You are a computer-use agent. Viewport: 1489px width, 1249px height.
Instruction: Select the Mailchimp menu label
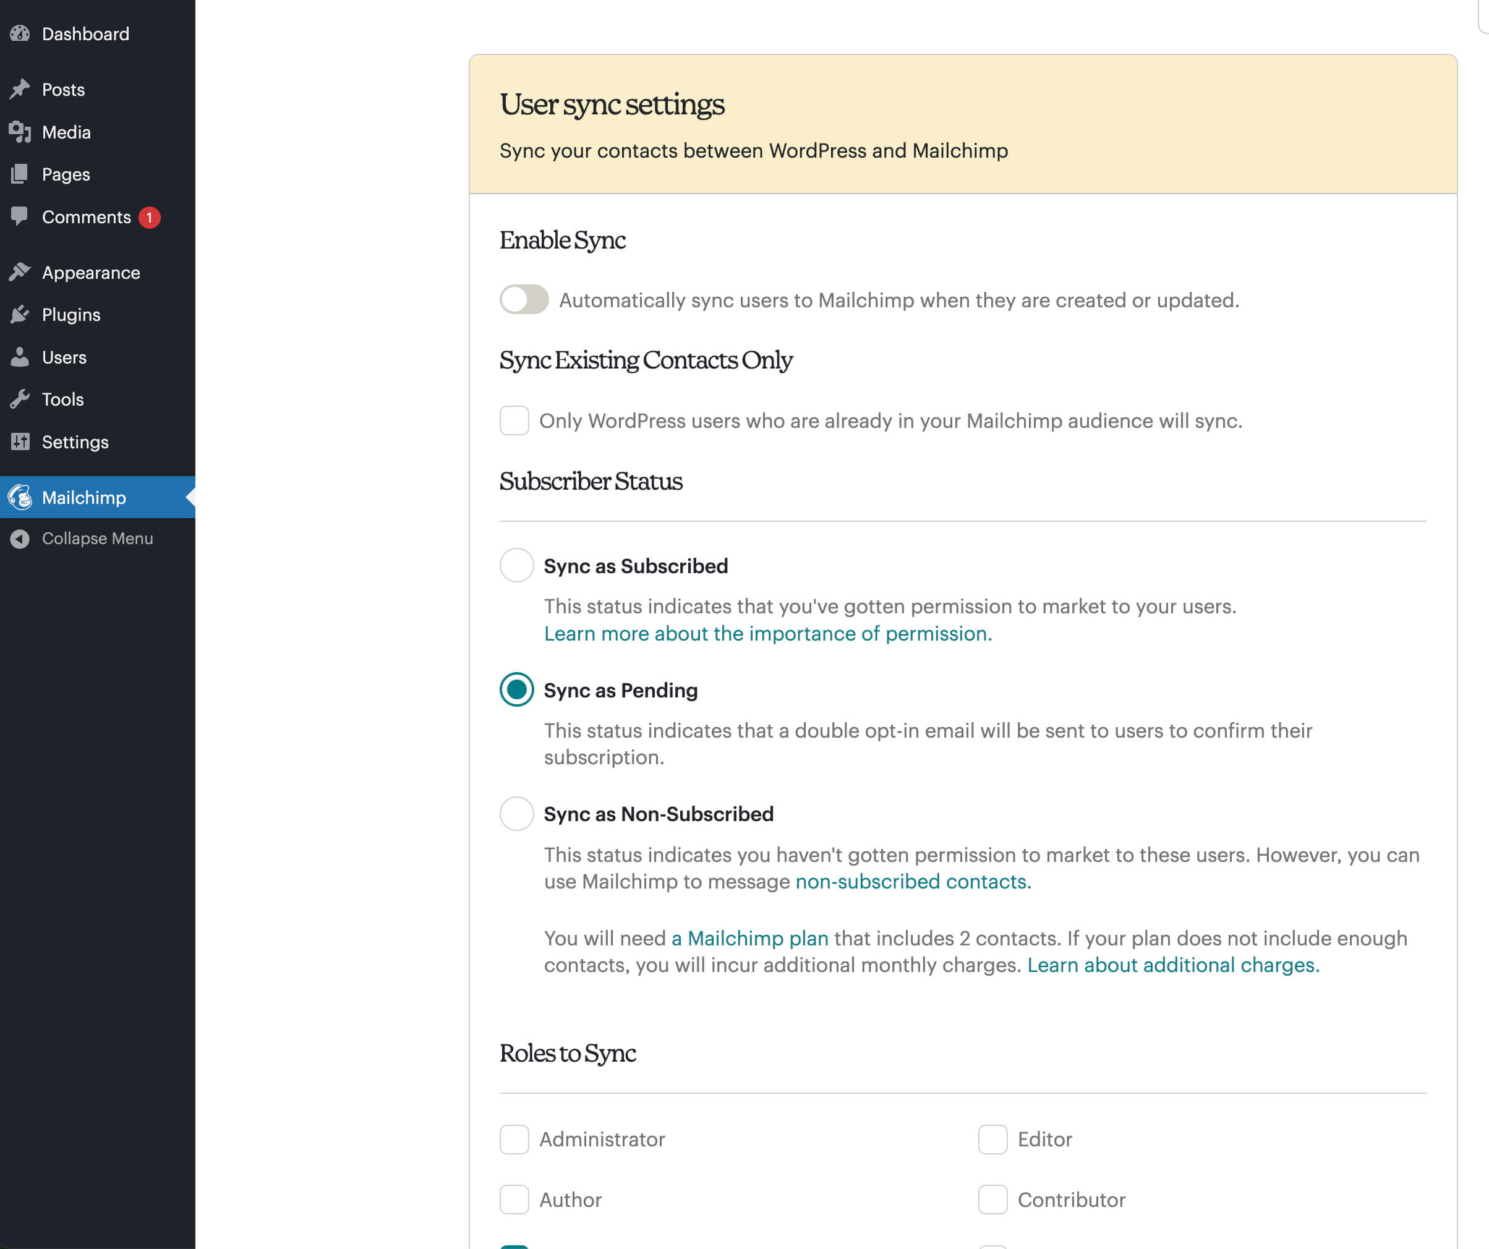pos(83,498)
